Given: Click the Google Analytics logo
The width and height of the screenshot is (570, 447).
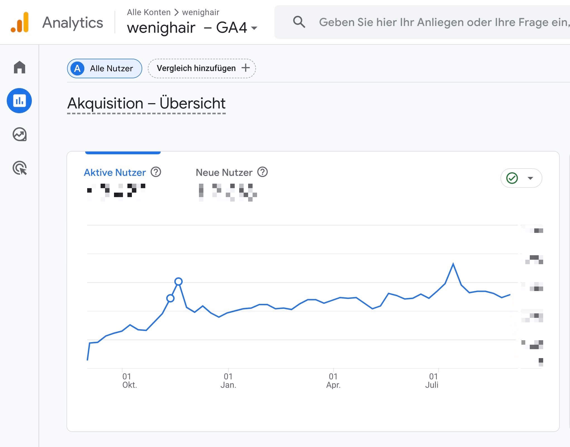Looking at the screenshot, I should 20,22.
